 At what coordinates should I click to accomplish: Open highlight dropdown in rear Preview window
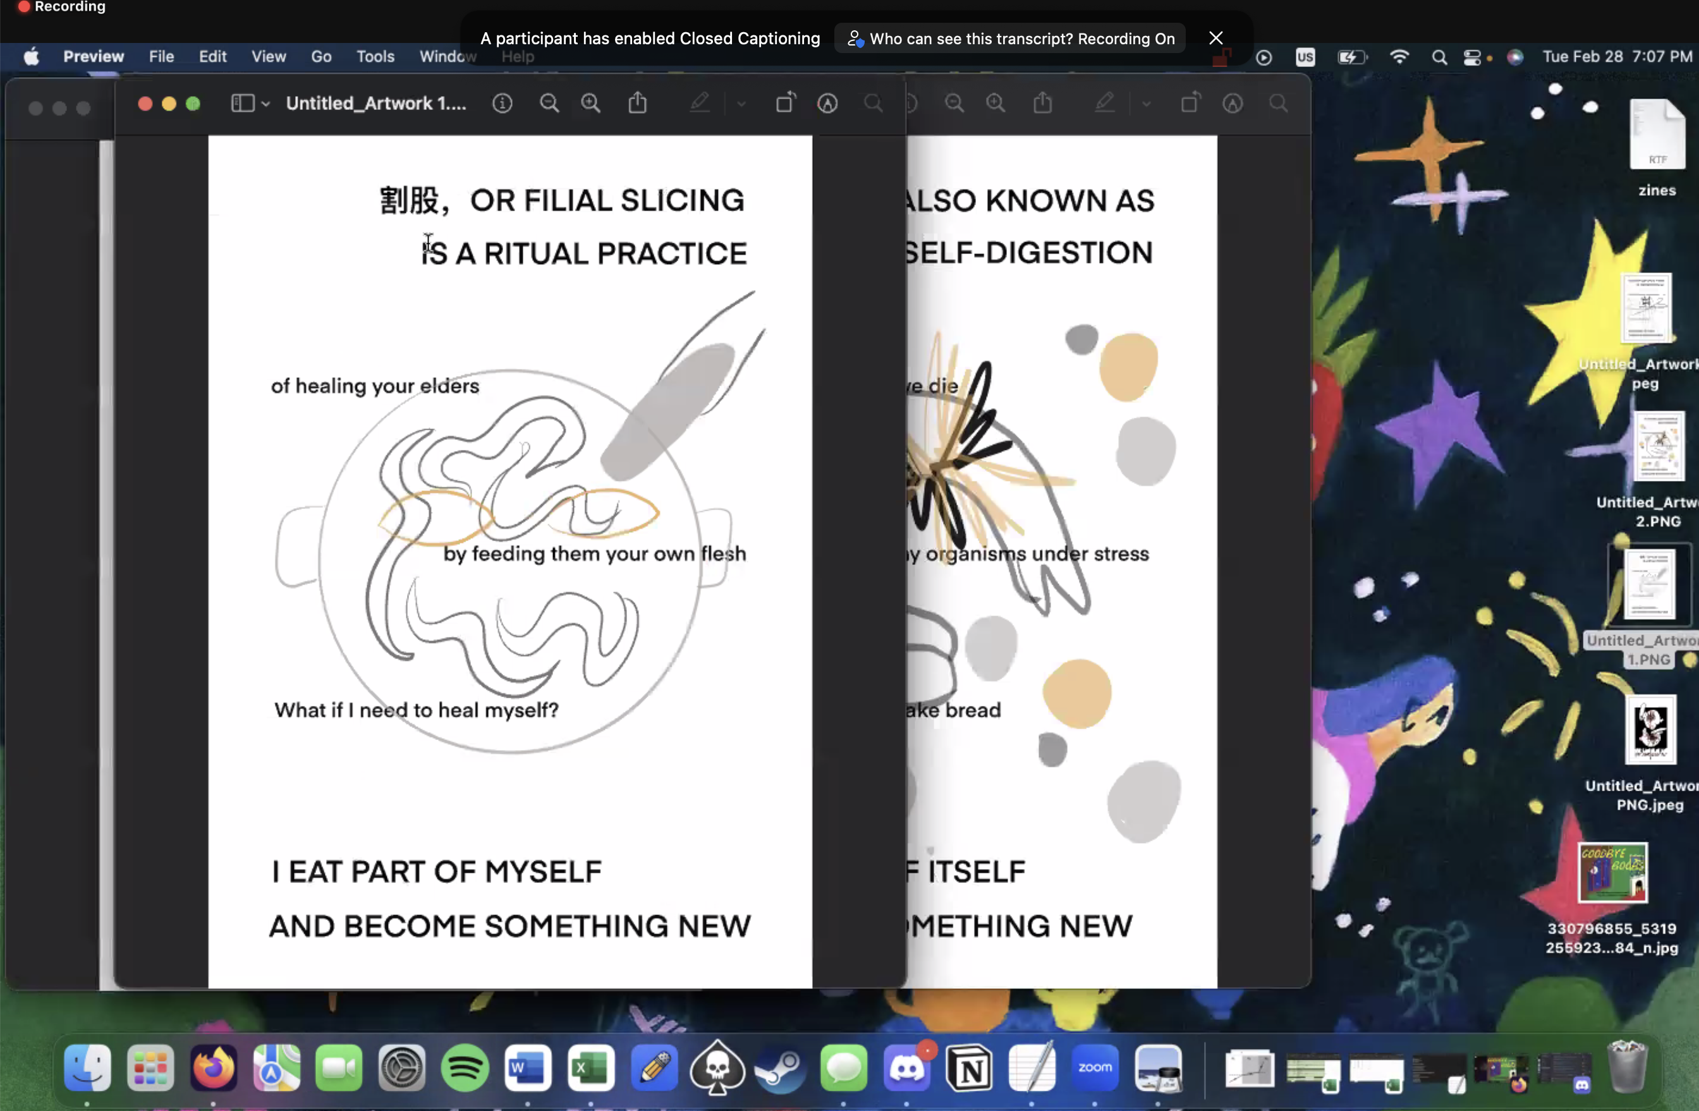[x=1147, y=104]
